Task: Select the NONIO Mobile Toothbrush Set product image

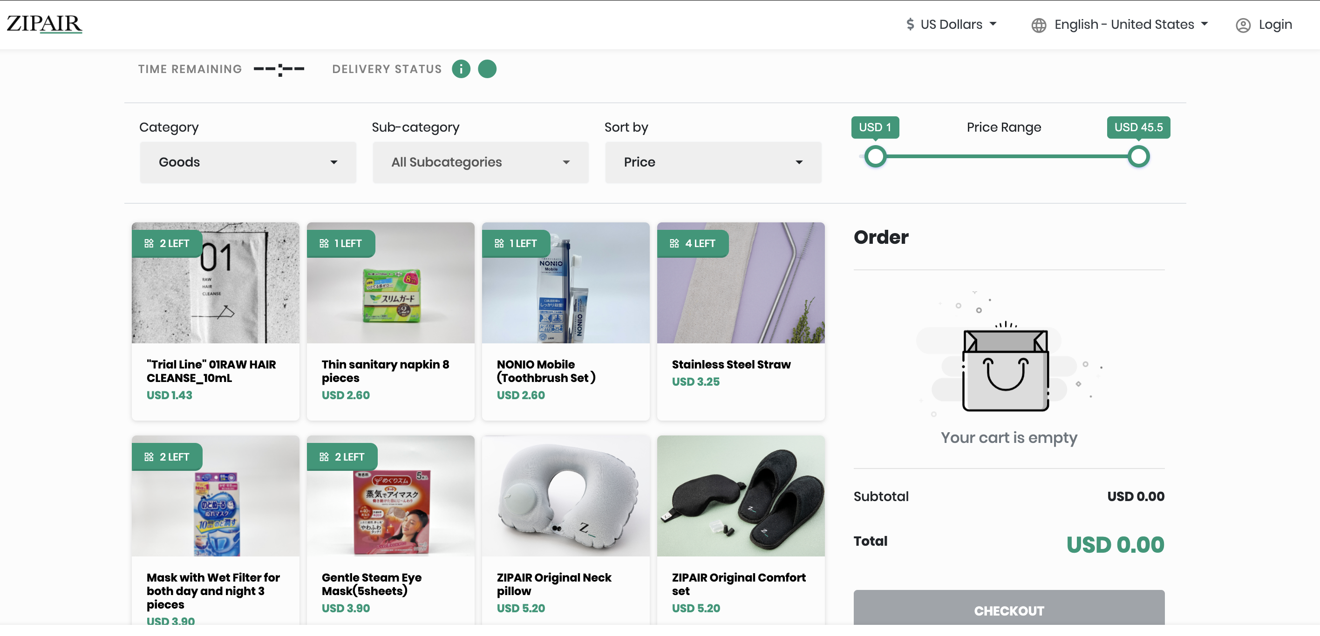Action: tap(566, 283)
